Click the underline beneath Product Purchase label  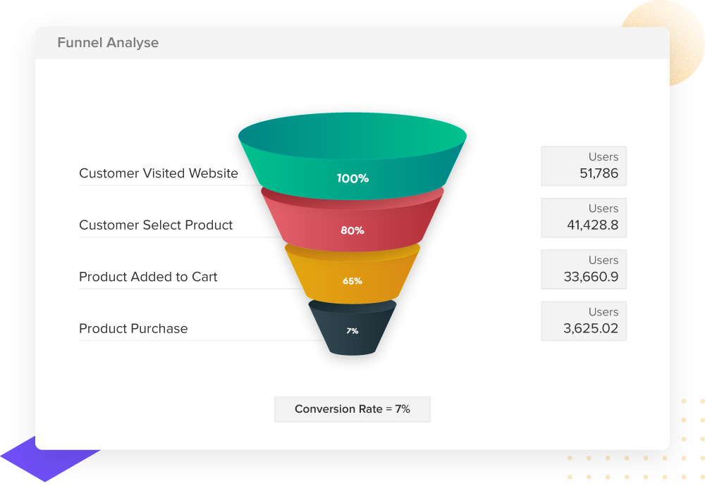[x=197, y=341]
